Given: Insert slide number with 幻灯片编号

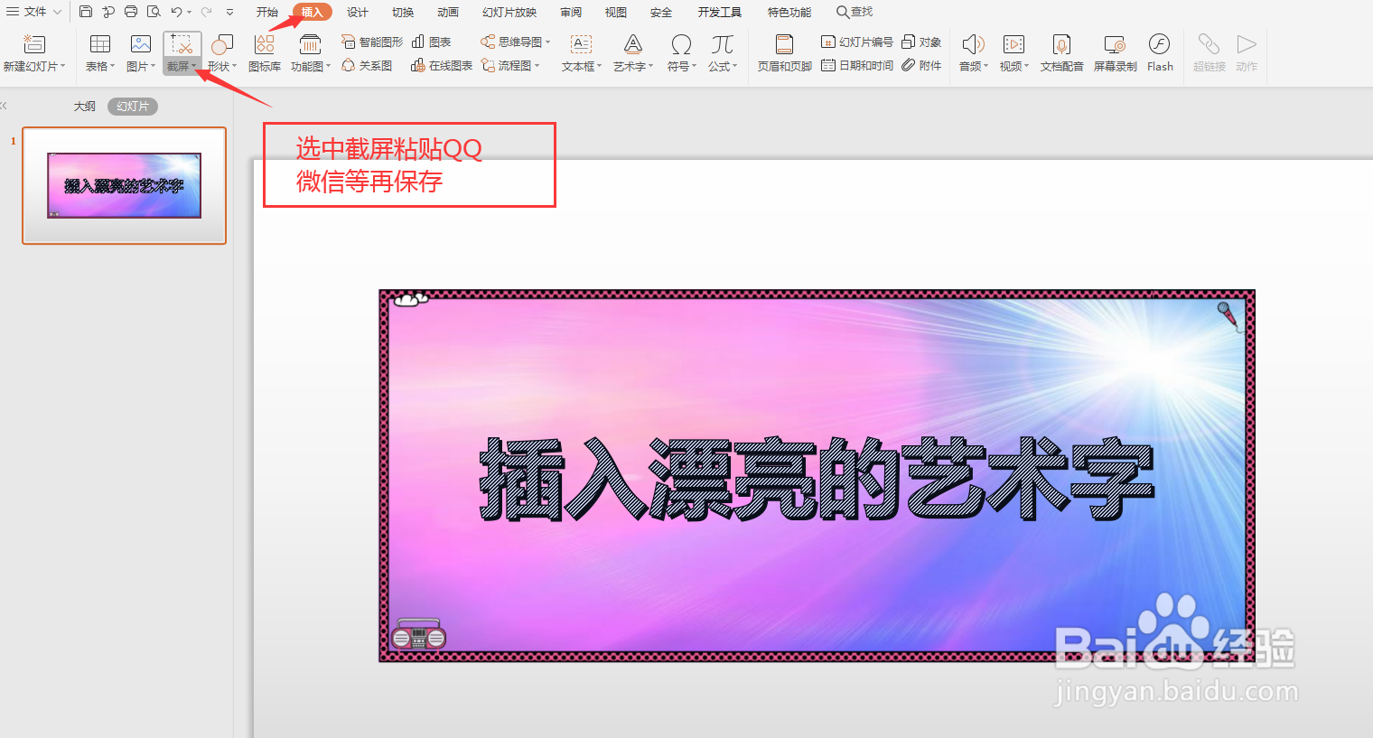Looking at the screenshot, I should tap(855, 41).
